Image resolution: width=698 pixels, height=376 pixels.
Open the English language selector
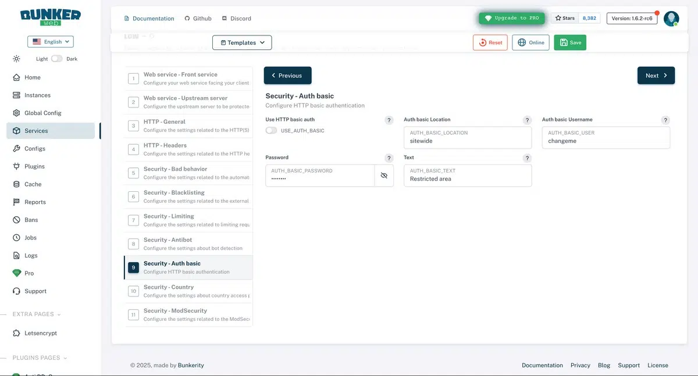pyautogui.click(x=51, y=42)
